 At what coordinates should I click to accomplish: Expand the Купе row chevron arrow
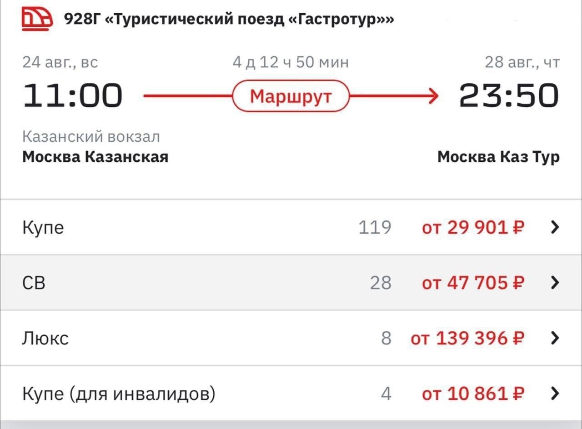coord(554,227)
